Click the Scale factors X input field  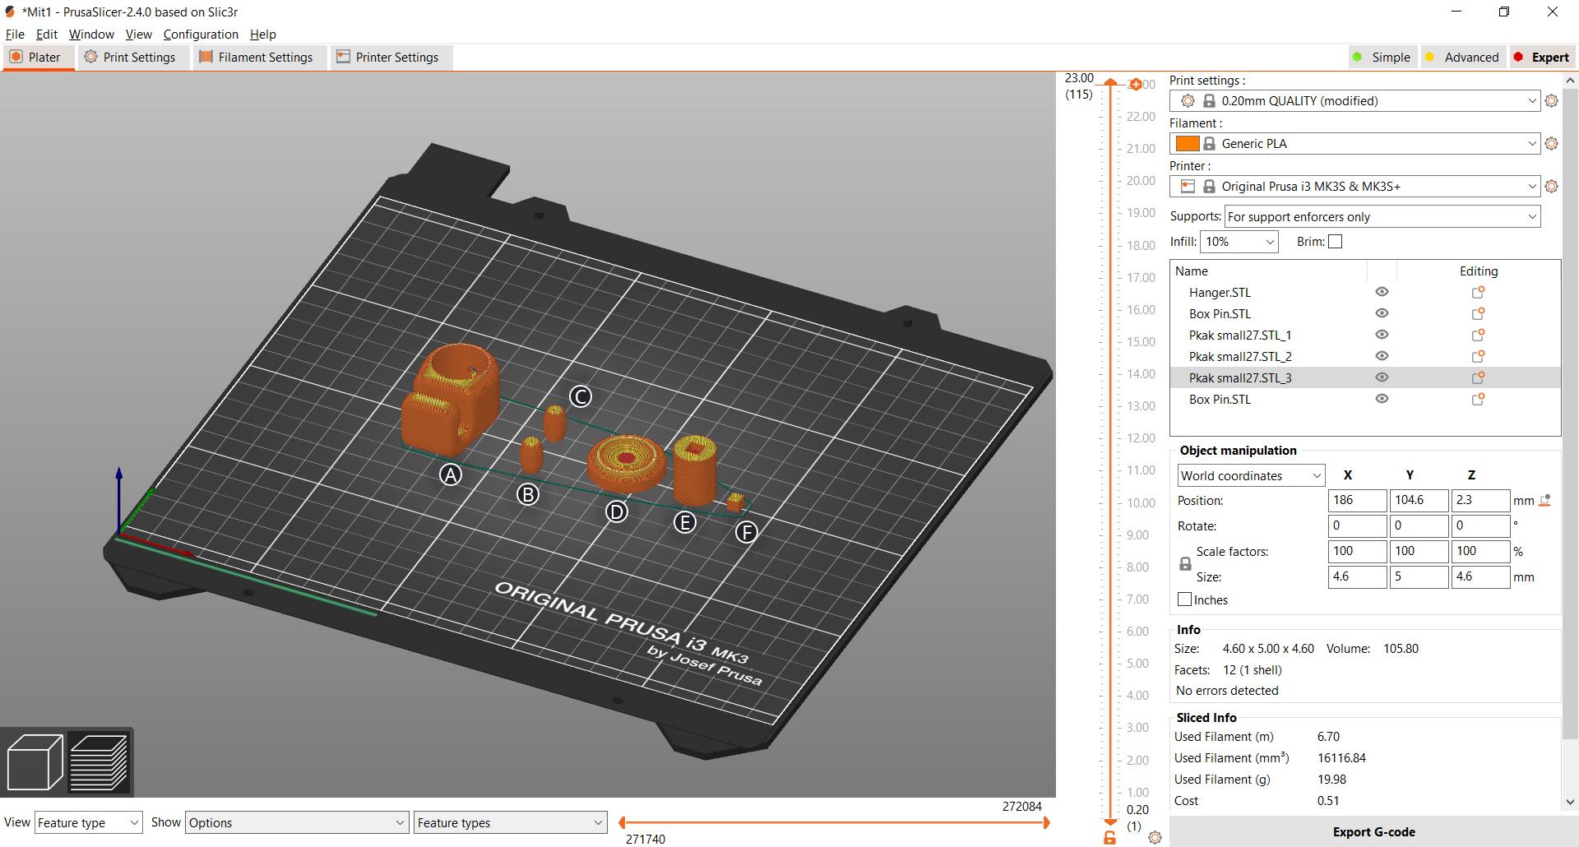[1357, 551]
